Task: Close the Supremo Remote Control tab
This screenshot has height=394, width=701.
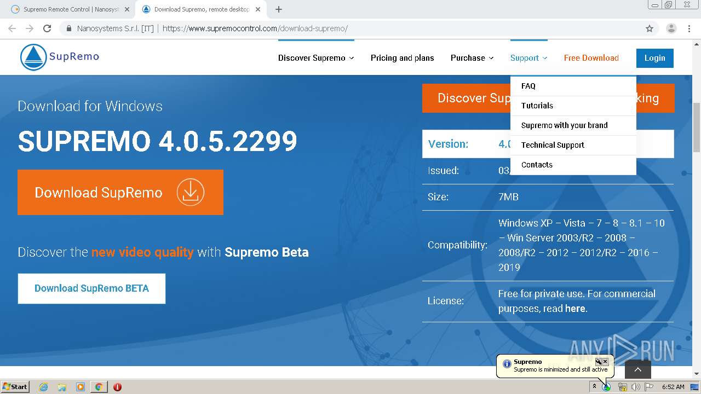Action: tap(127, 9)
